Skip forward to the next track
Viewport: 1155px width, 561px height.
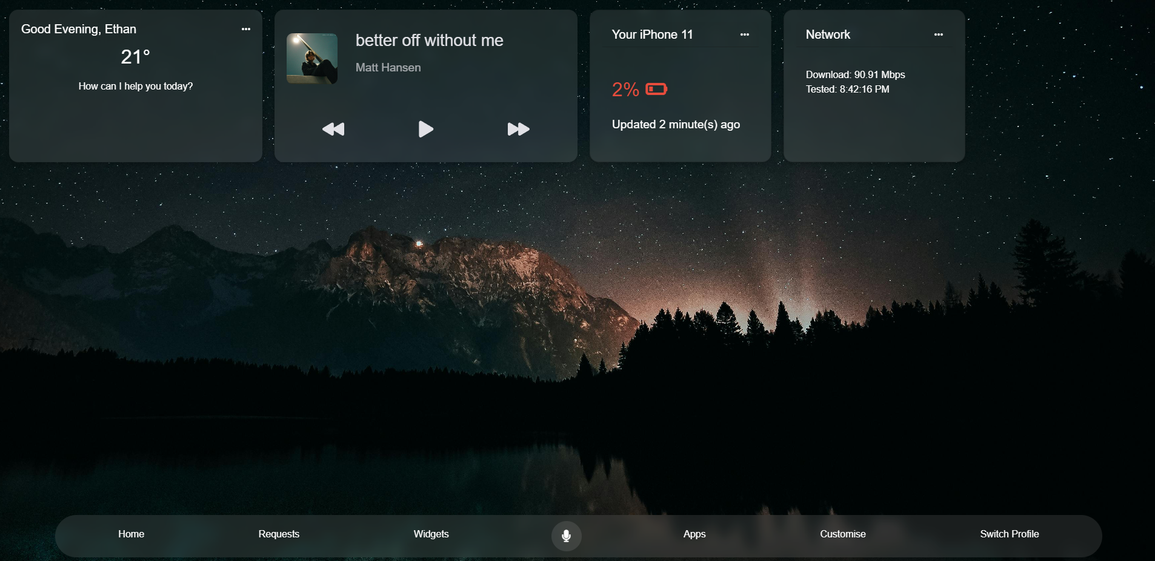click(518, 129)
